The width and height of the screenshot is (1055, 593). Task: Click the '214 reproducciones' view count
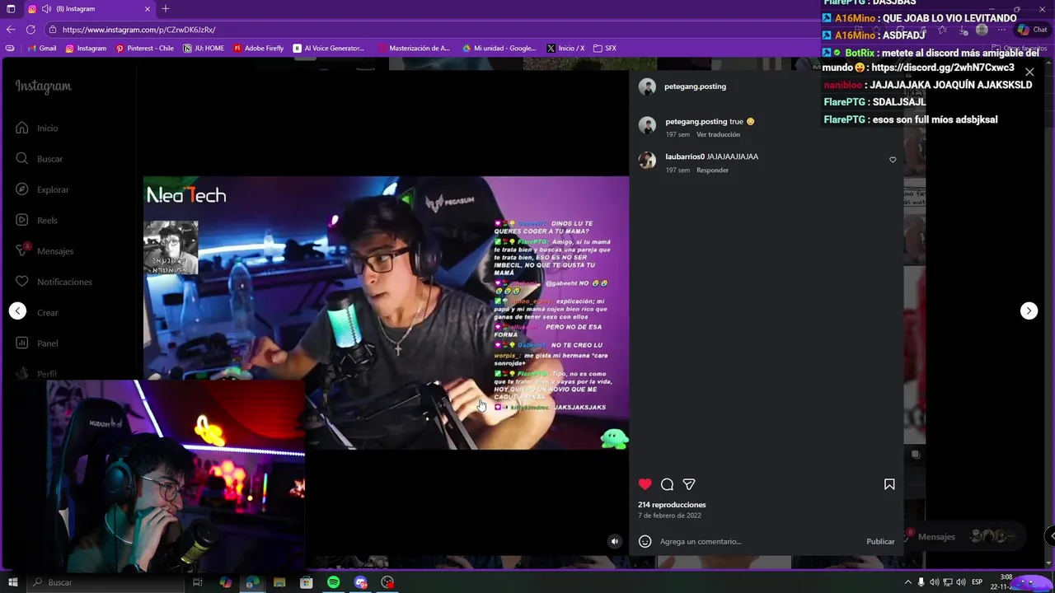pos(672,505)
